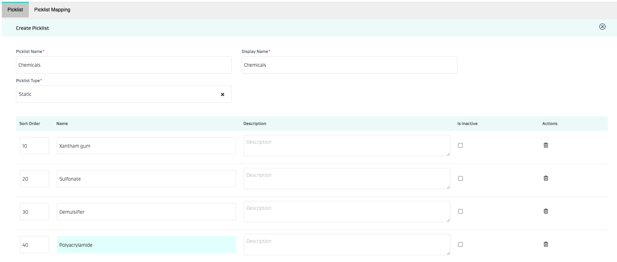Click the Demulsifier description text area
617x262 pixels.
click(x=347, y=212)
